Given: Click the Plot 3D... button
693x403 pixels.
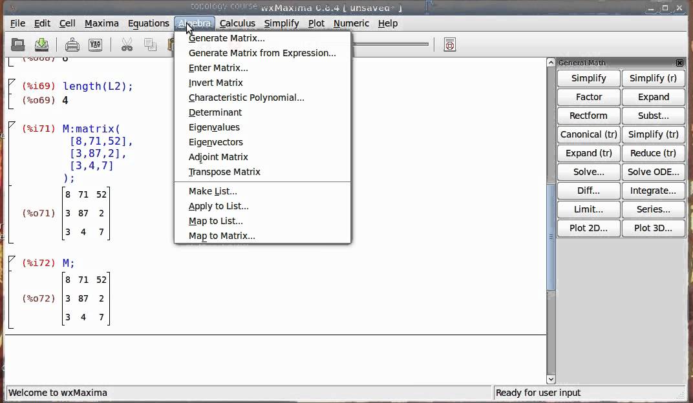Looking at the screenshot, I should tap(653, 228).
